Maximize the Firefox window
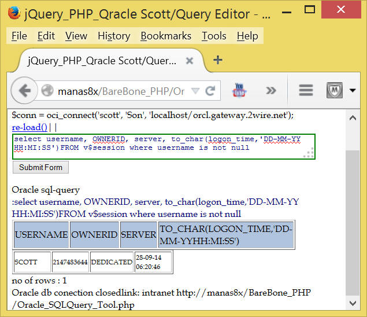This screenshot has width=367, height=317. 309,10
